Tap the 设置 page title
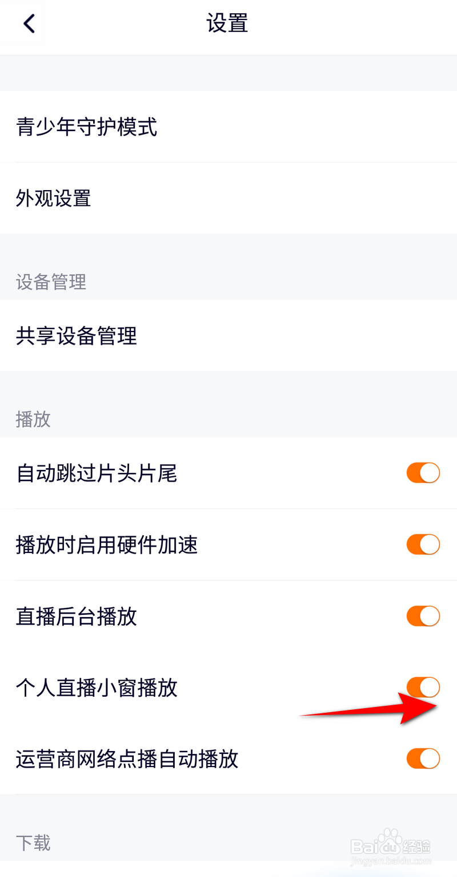 (x=227, y=24)
